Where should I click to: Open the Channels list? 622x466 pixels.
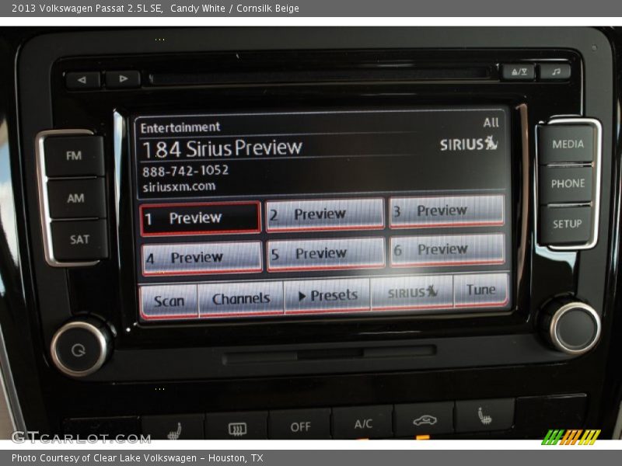(x=241, y=297)
